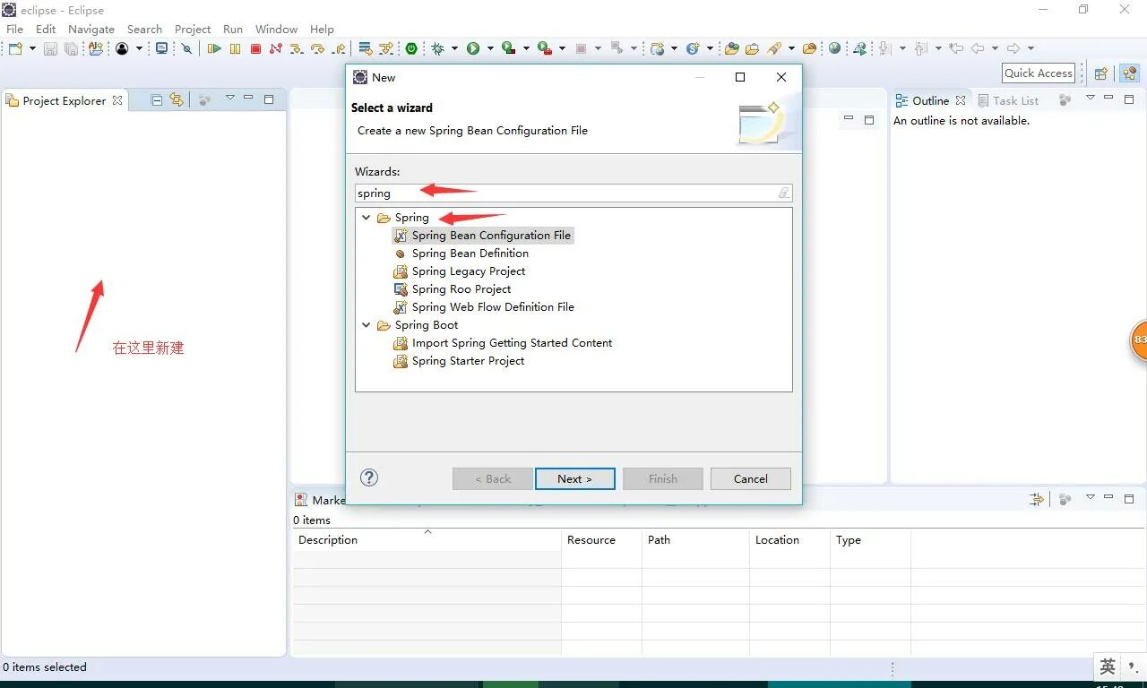Viewport: 1147px width, 688px height.
Task: Open Outline View Menu triangle
Action: pos(1090,99)
